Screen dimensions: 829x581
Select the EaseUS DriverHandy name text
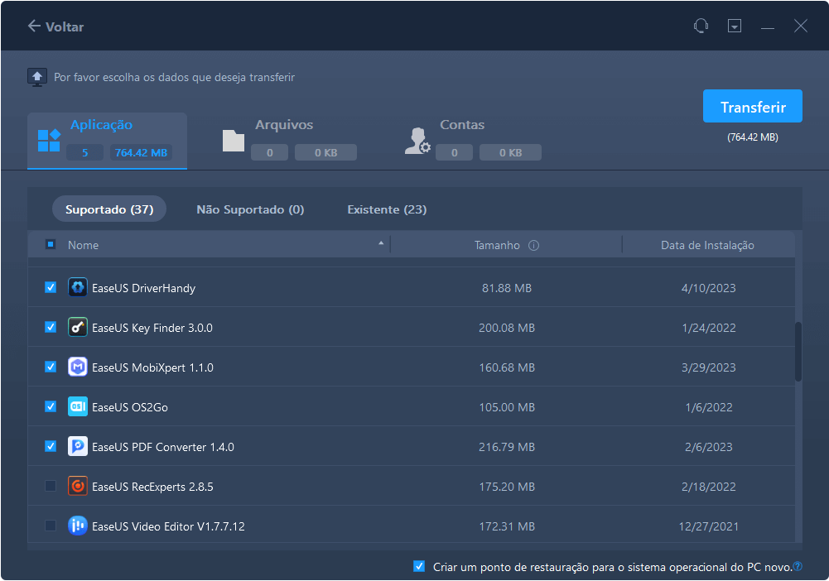[x=143, y=288]
